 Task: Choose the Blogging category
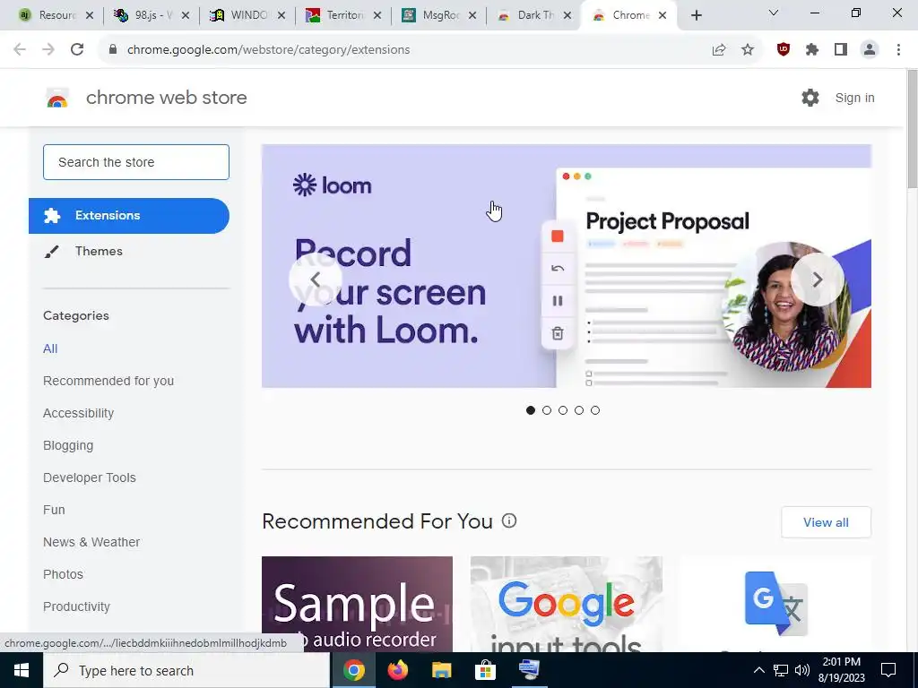coord(68,445)
